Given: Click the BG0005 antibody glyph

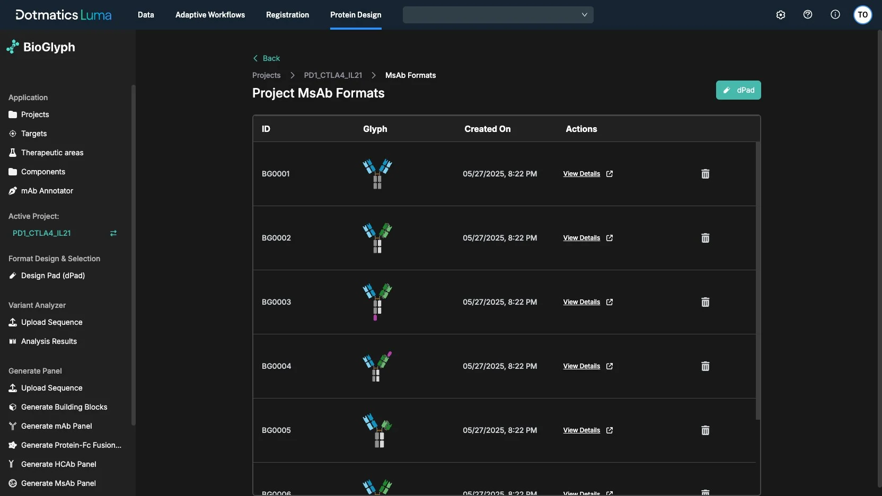Looking at the screenshot, I should coord(377,430).
